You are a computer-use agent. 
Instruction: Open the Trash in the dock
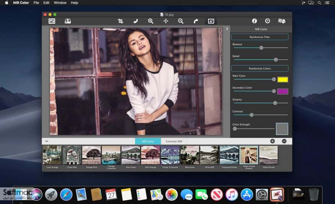click(x=314, y=195)
